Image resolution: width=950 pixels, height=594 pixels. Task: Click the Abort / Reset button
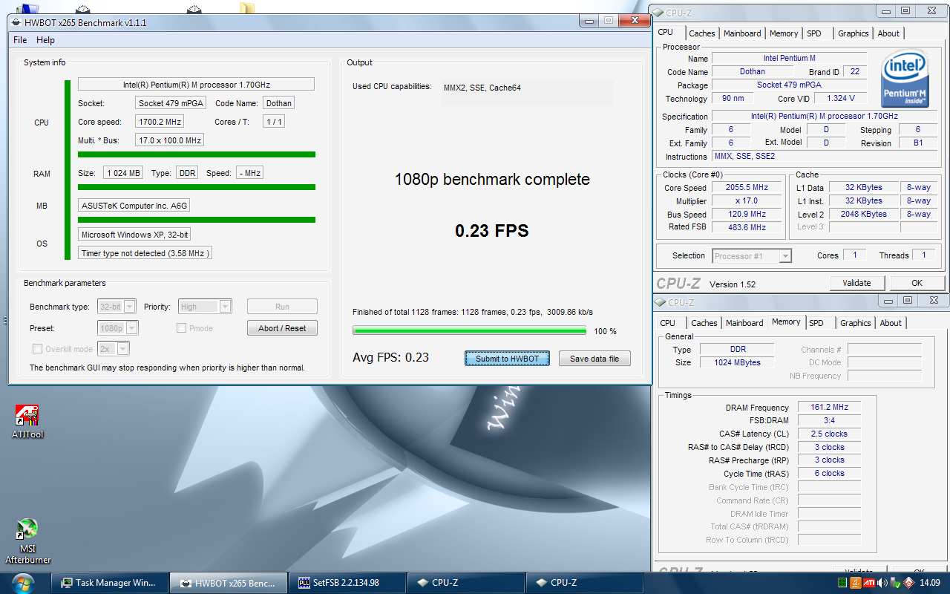point(282,328)
